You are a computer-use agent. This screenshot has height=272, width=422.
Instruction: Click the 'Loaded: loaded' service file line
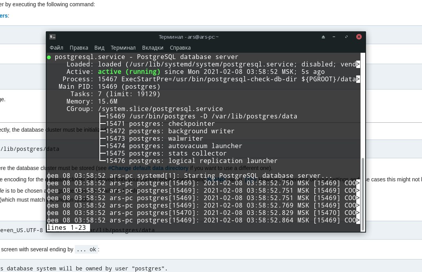tap(213, 64)
